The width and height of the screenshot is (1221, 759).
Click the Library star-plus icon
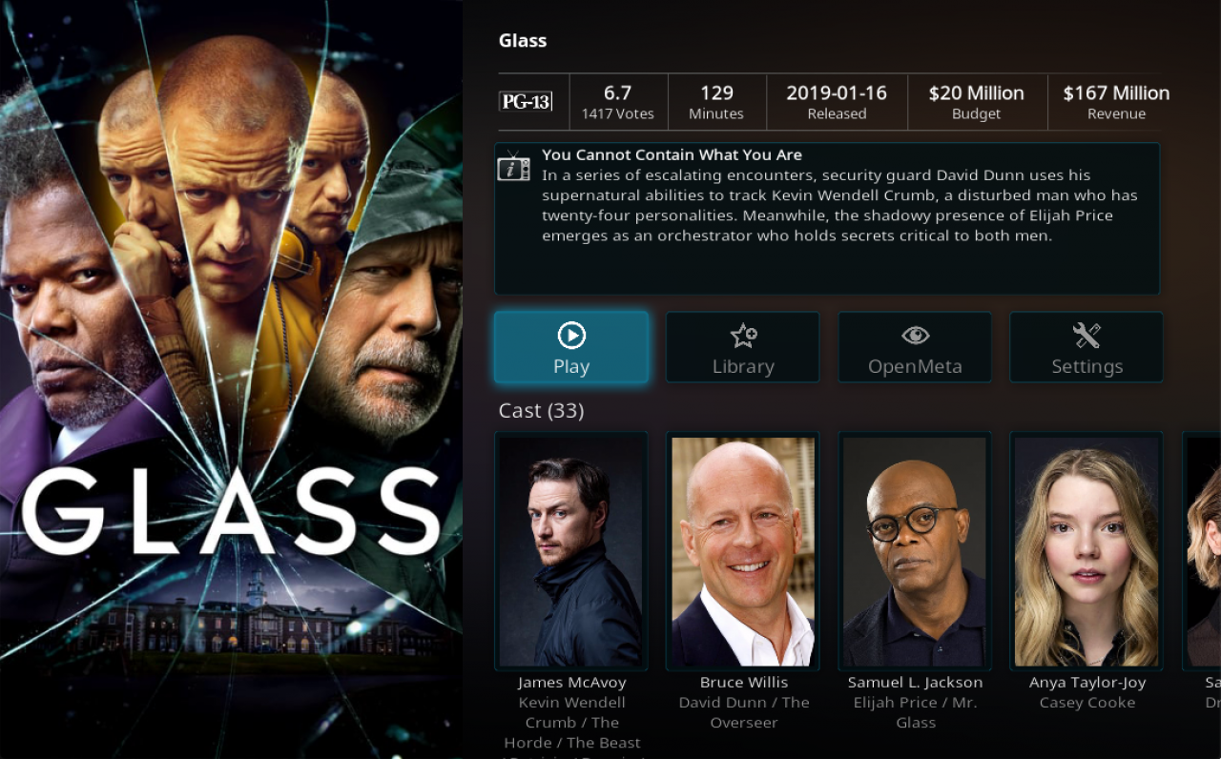(x=743, y=335)
